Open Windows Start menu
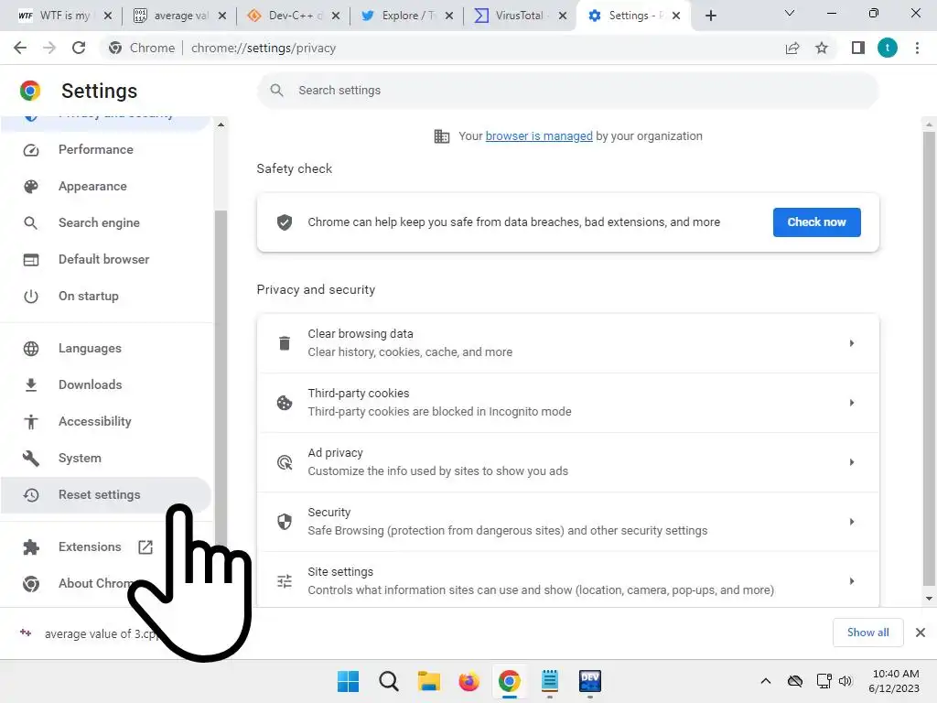This screenshot has width=937, height=703. [348, 681]
